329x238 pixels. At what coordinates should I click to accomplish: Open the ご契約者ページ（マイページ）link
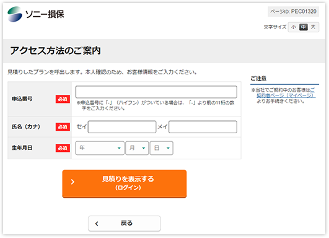[x=286, y=93]
